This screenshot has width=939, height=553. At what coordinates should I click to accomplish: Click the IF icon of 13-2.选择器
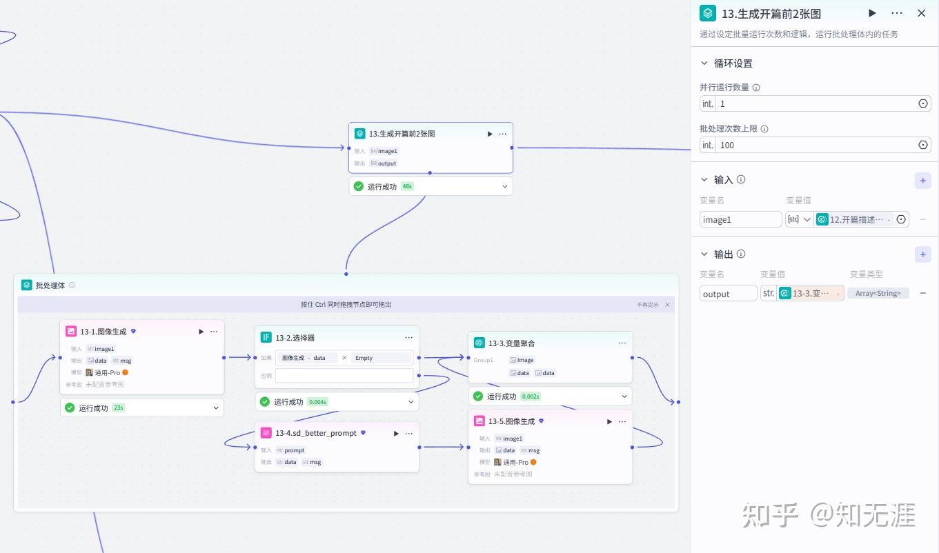click(x=266, y=338)
